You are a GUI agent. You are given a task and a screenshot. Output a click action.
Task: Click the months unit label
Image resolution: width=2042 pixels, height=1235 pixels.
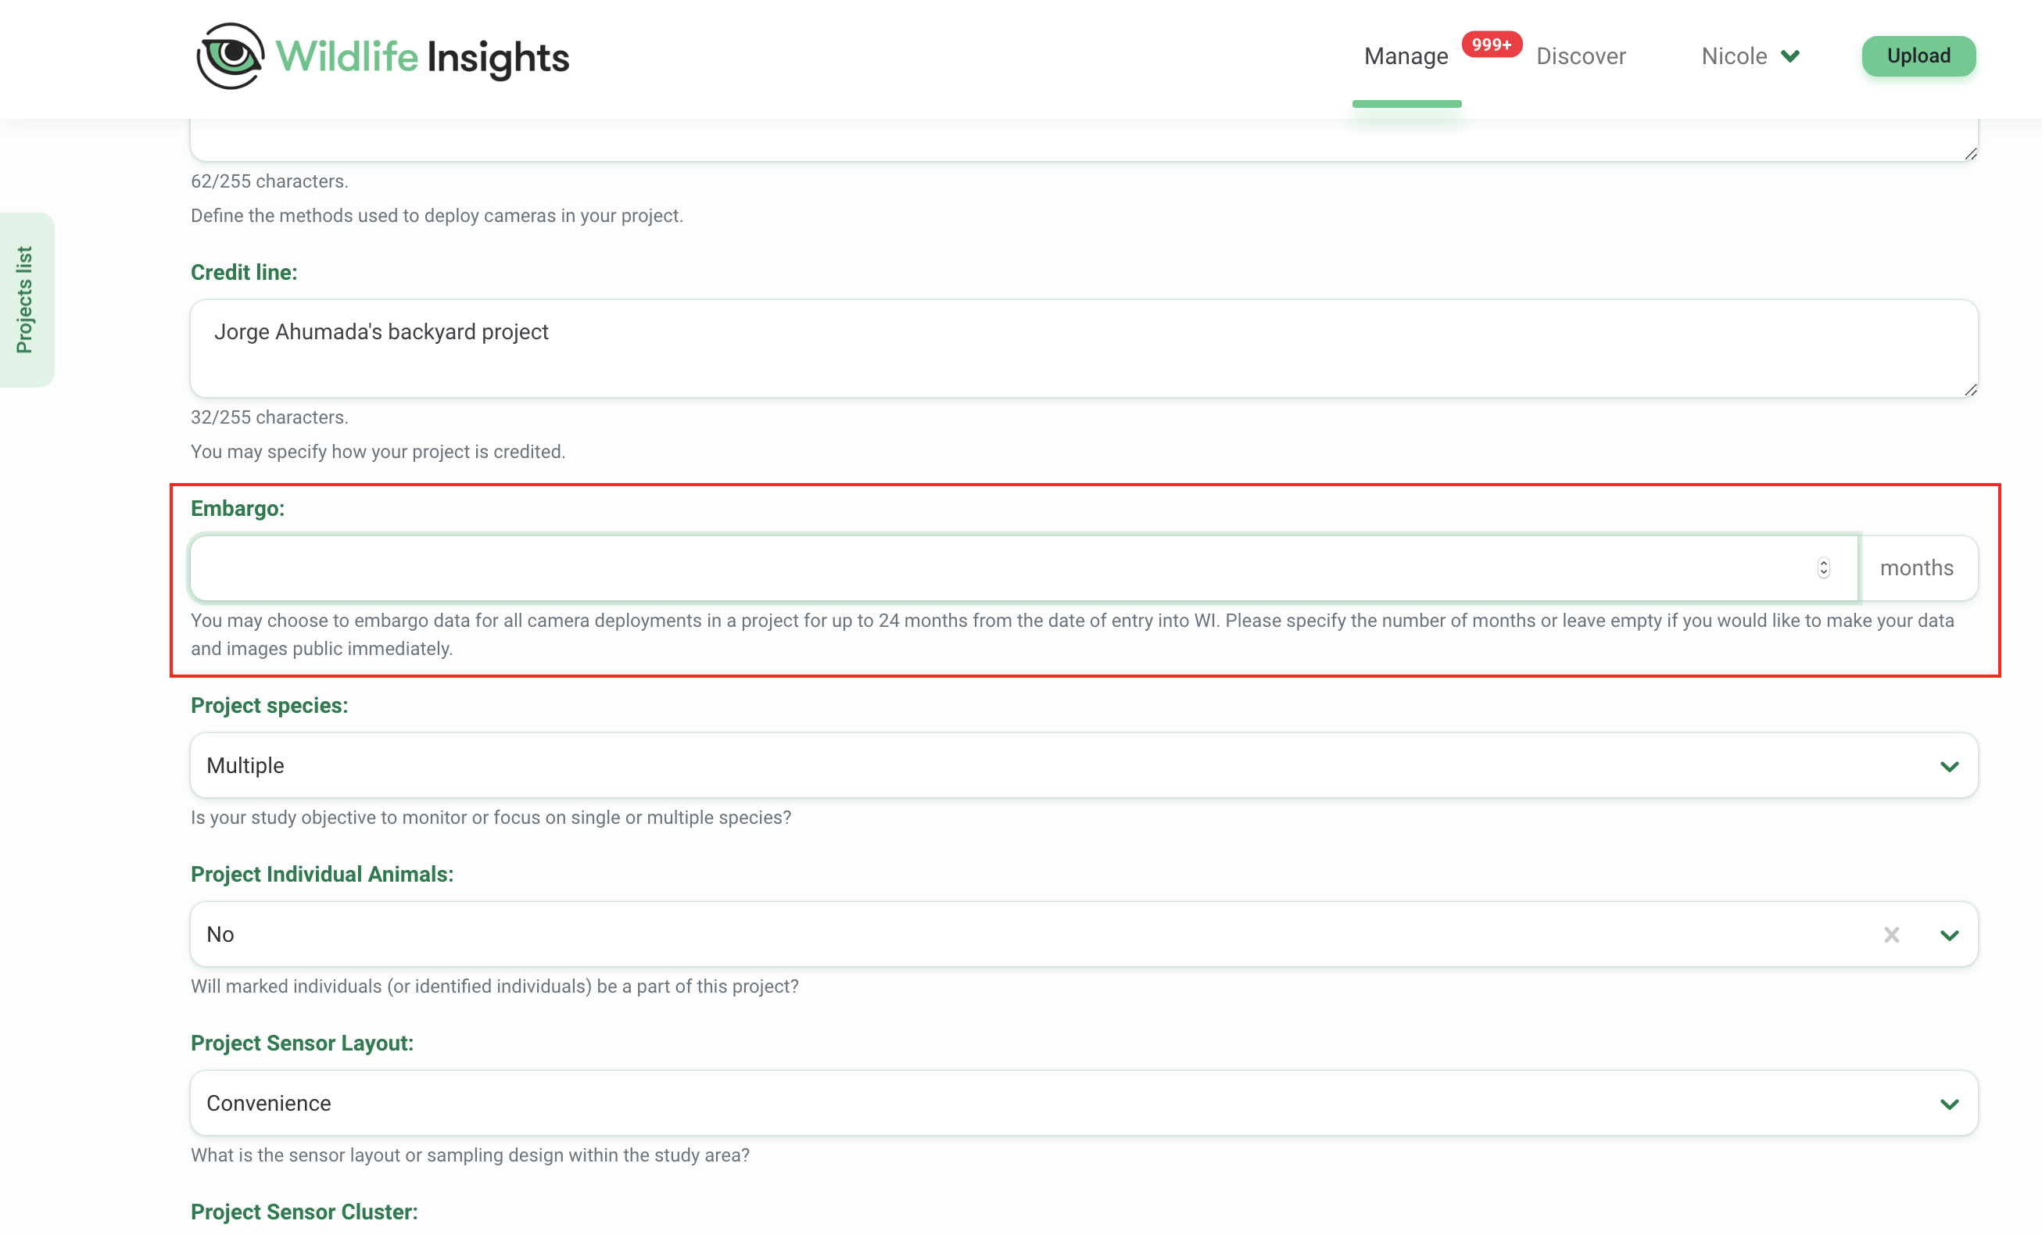[x=1916, y=567]
